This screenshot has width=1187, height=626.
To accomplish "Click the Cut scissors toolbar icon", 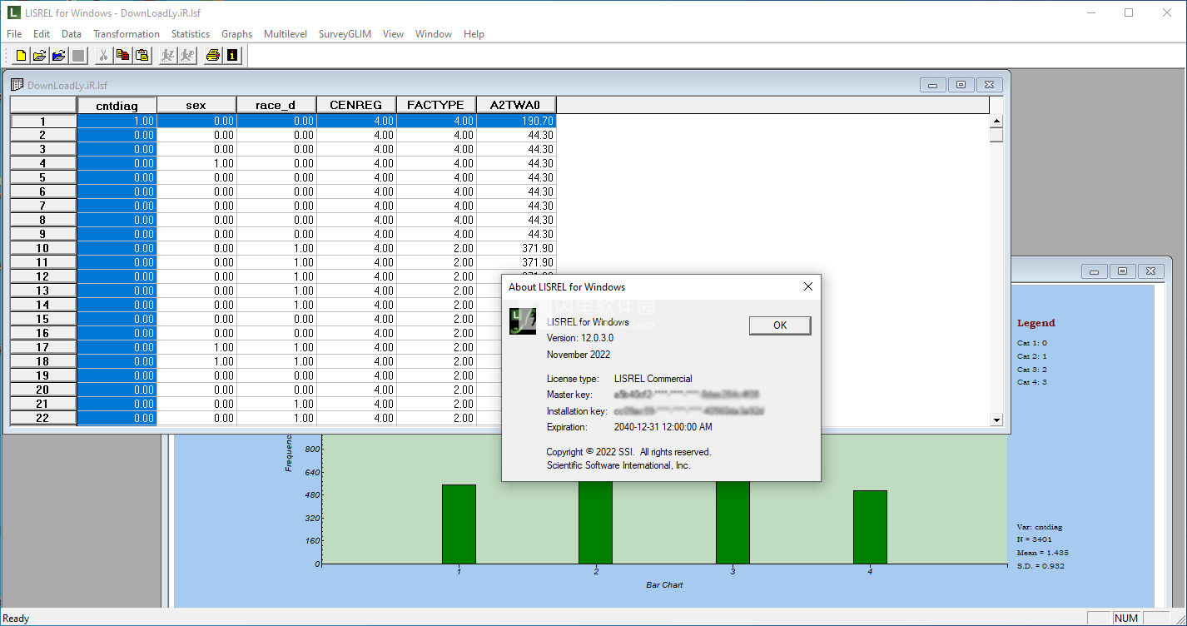I will [103, 55].
